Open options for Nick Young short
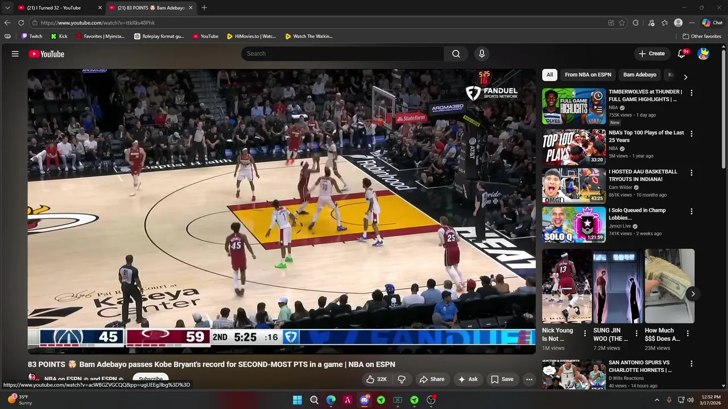The width and height of the screenshot is (728, 409). (585, 333)
